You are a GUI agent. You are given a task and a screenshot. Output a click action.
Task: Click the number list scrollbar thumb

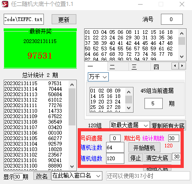pyautogui.click(x=181, y=41)
